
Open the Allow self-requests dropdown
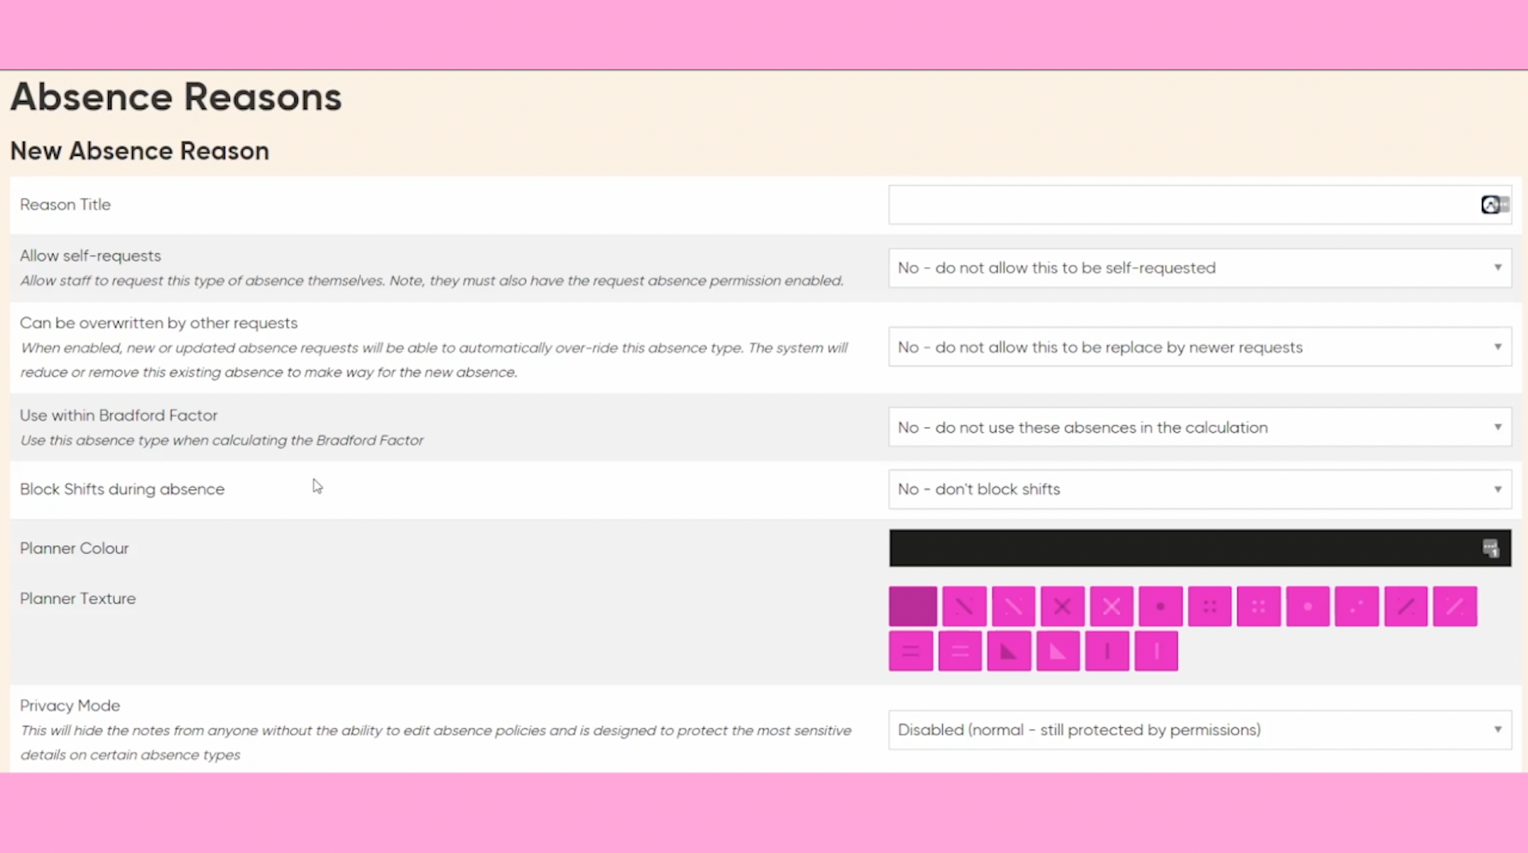pos(1200,268)
